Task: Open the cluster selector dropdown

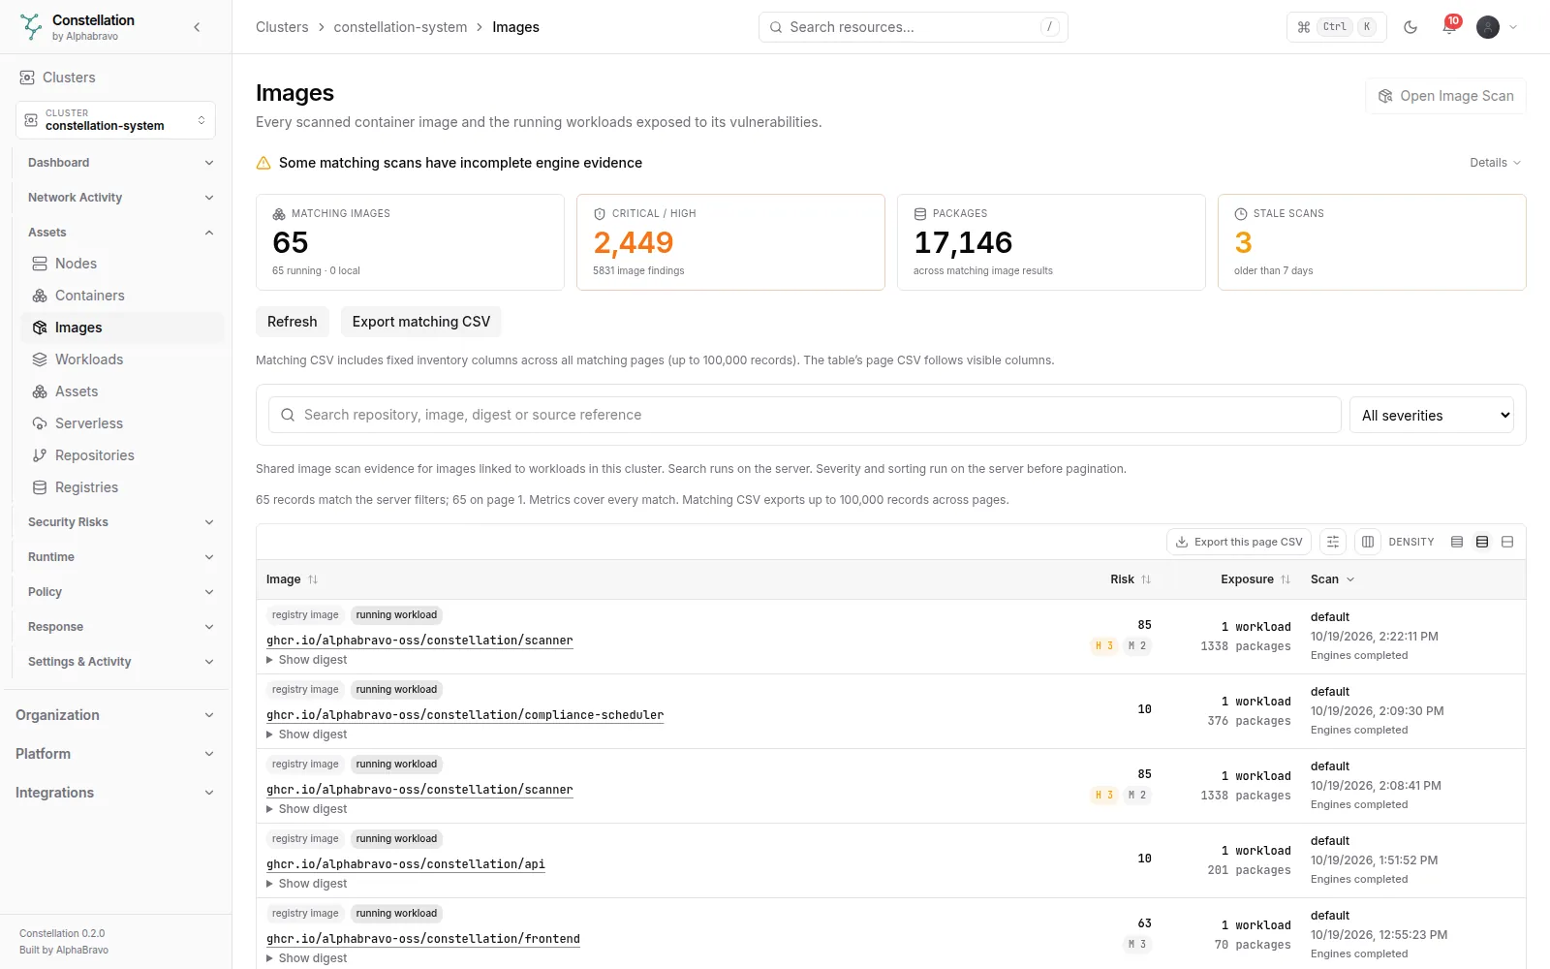Action: coord(115,120)
